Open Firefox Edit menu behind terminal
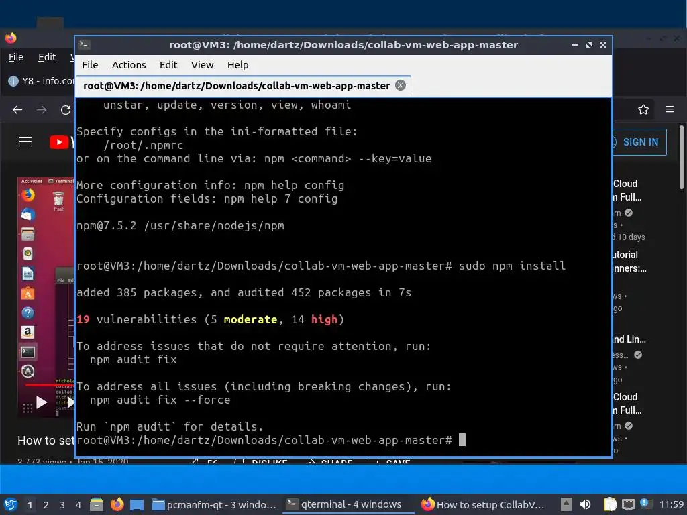687x515 pixels. (47, 57)
